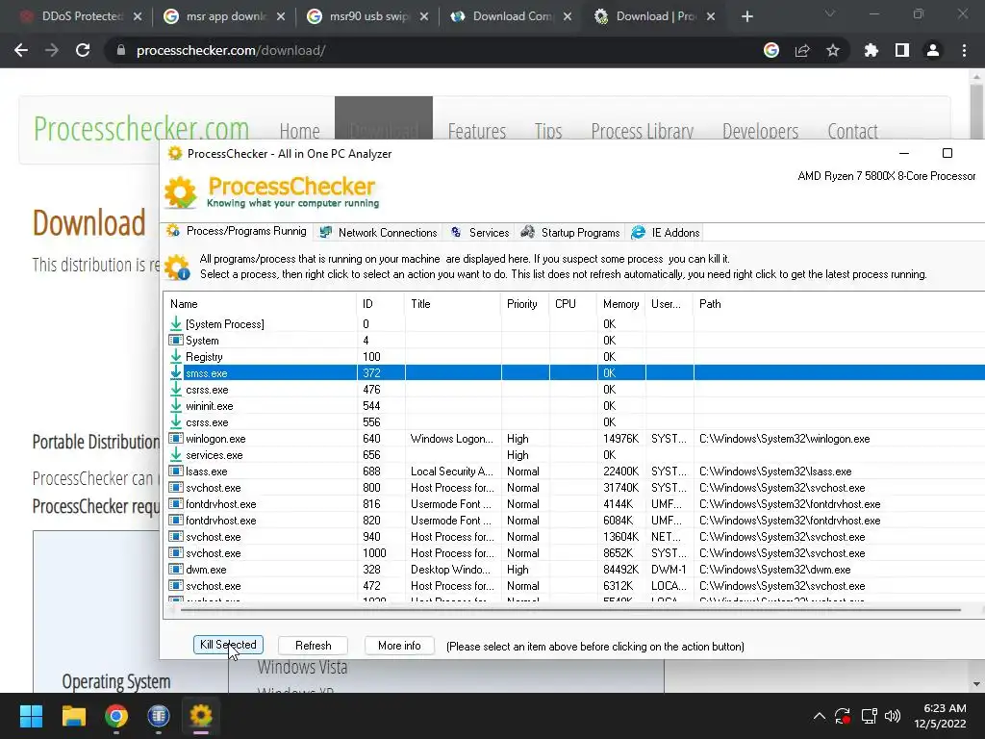Open the IE Addons tab
This screenshot has height=739, width=985.
[666, 233]
